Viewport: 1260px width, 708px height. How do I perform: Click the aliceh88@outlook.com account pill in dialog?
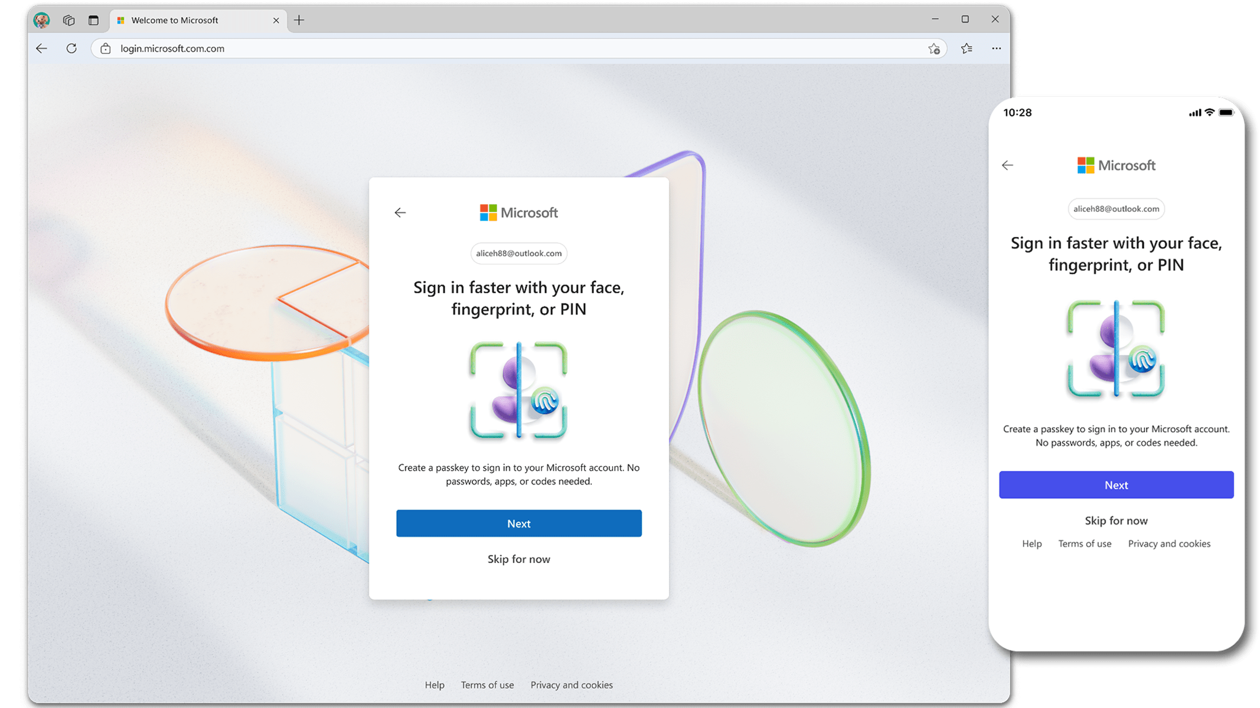(x=518, y=254)
